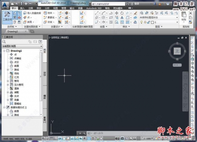Switch to the 插入 ribbon tab
197x142 pixels.
tap(22, 8)
